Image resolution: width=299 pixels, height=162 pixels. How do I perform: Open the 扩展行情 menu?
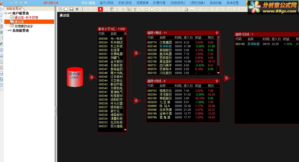click(159, 3)
